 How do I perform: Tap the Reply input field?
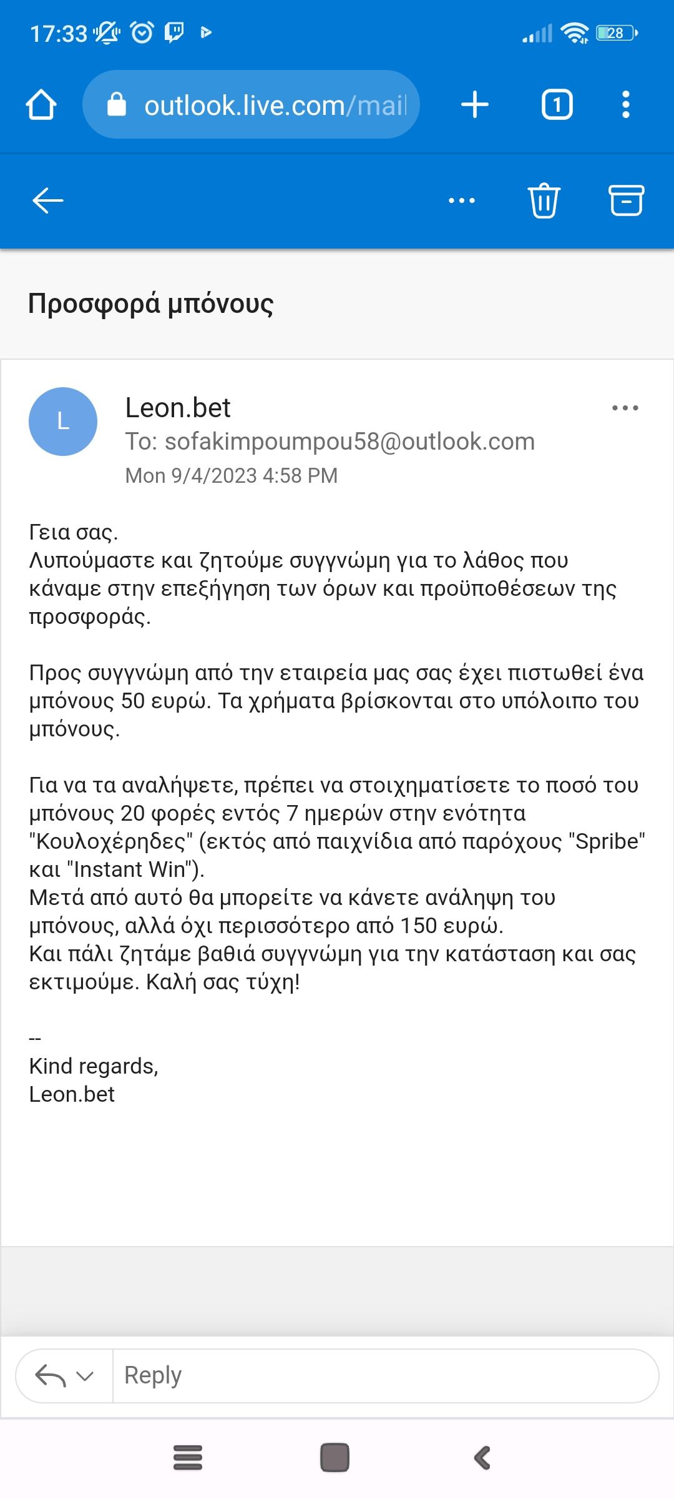384,1376
